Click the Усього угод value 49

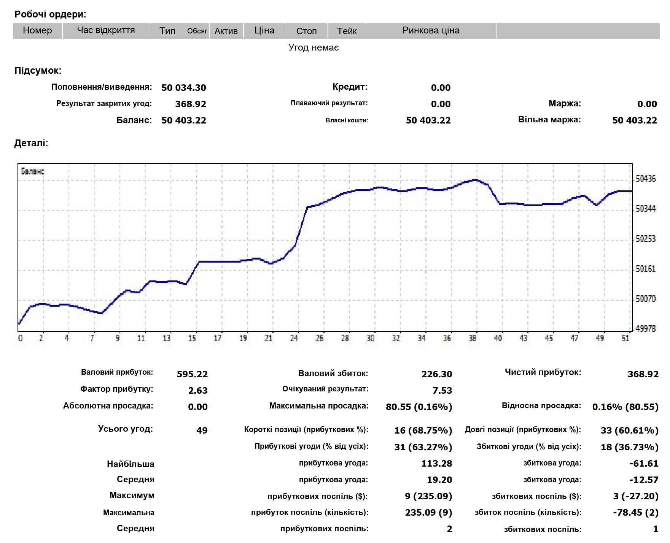pos(202,431)
